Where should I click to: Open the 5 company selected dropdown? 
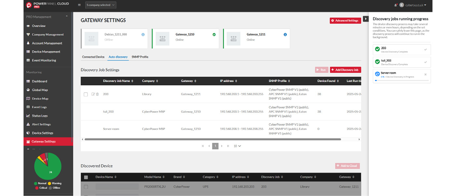pyautogui.click(x=101, y=5)
